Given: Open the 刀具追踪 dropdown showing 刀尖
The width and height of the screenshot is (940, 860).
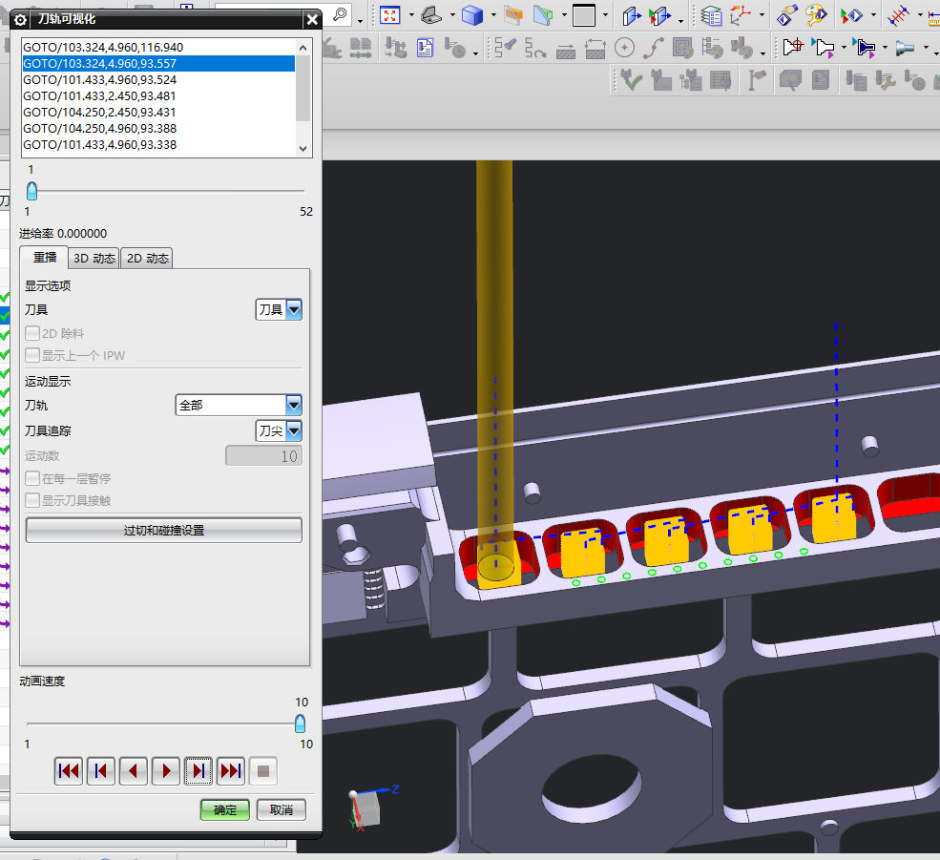Looking at the screenshot, I should click(280, 430).
